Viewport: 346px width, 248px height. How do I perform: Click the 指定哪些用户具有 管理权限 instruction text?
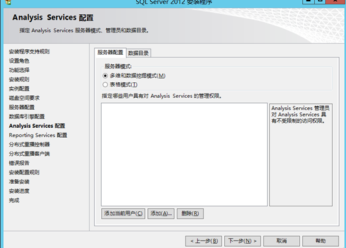coord(162,96)
